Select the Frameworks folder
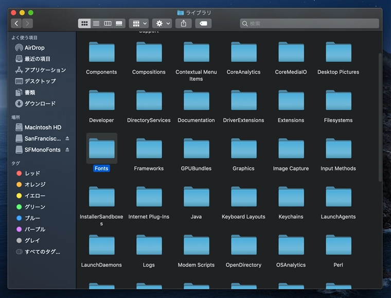Viewport: 391px width, 298px height. [149, 149]
